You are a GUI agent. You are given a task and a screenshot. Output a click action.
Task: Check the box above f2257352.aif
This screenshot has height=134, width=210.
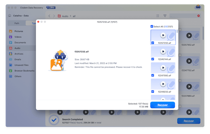180,30
